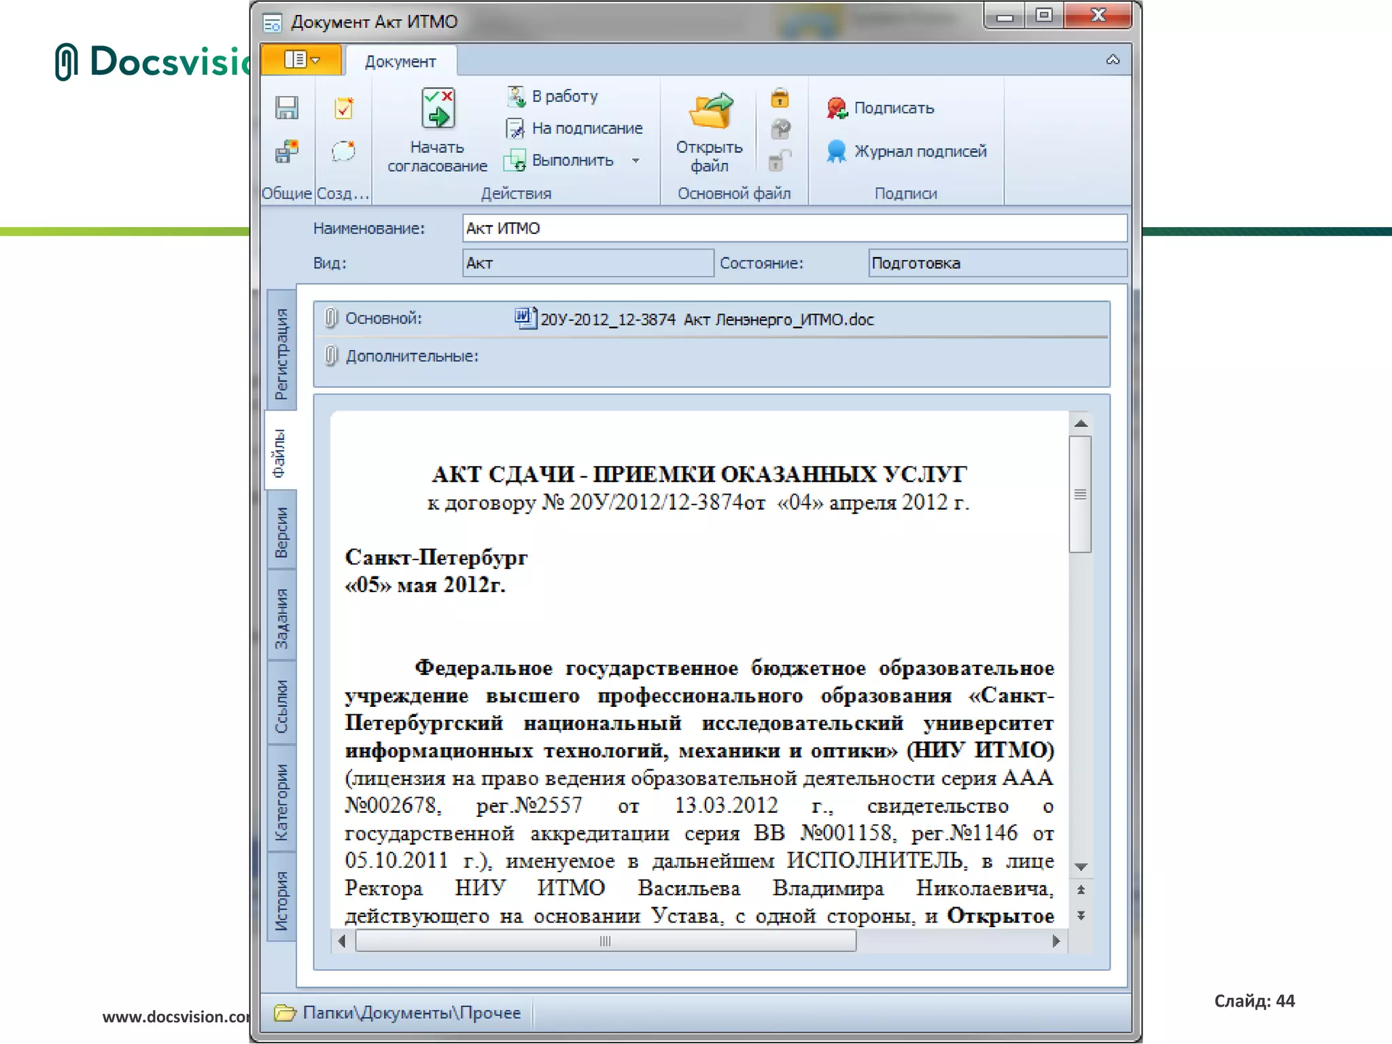Maximize the Документ Акт ИТМО window

pos(1045,15)
